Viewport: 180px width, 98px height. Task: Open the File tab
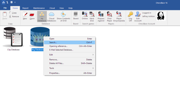[x=5, y=8]
